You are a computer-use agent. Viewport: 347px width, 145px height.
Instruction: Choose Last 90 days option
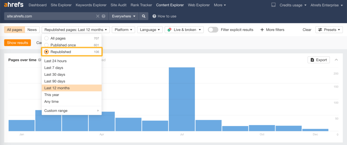tap(72, 81)
